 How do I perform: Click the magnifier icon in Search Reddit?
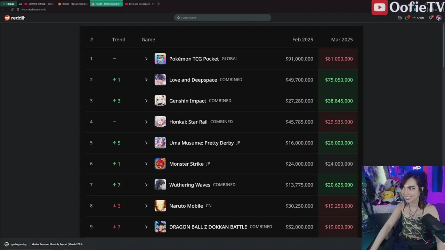pos(178,18)
